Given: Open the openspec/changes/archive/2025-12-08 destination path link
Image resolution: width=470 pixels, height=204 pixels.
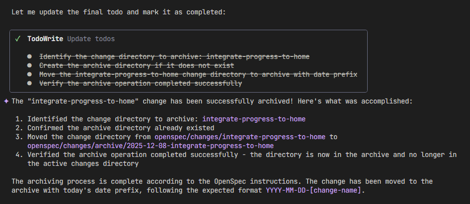Looking at the screenshot, I should tap(151, 146).
